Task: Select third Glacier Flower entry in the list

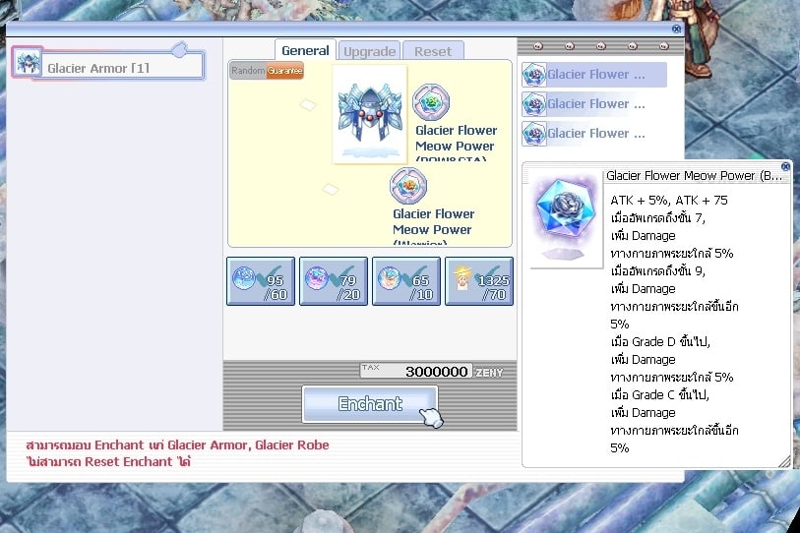Action: [594, 134]
